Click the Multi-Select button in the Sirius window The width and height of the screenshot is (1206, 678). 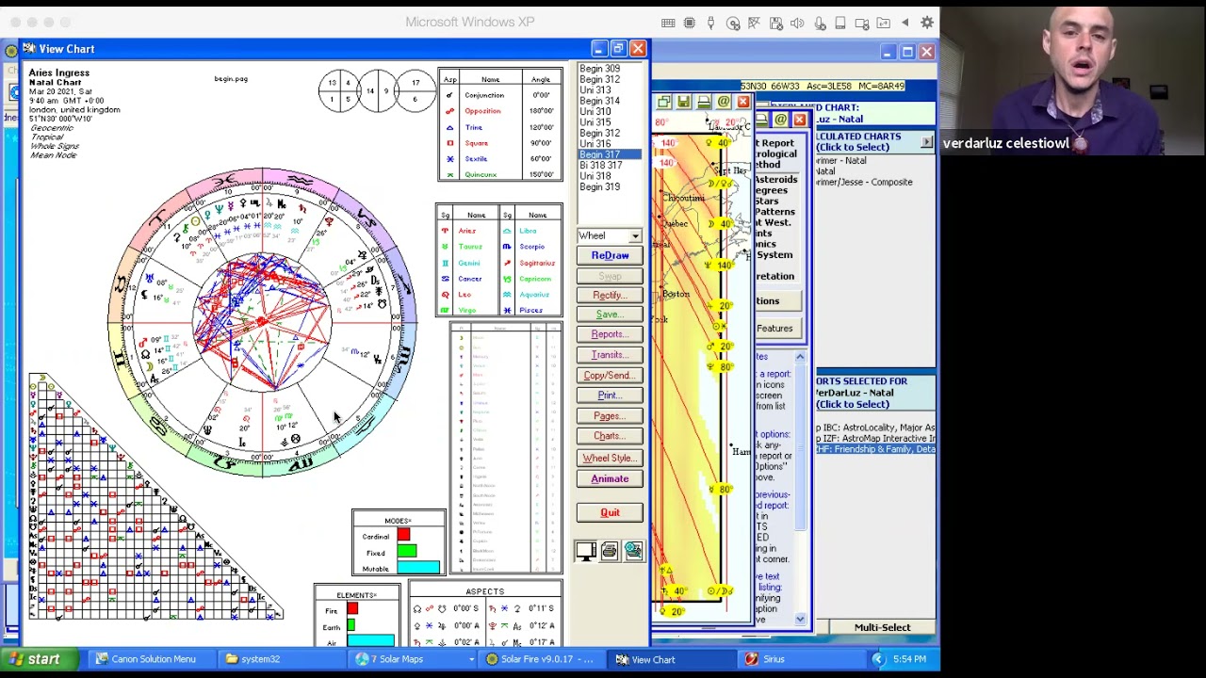point(882,628)
